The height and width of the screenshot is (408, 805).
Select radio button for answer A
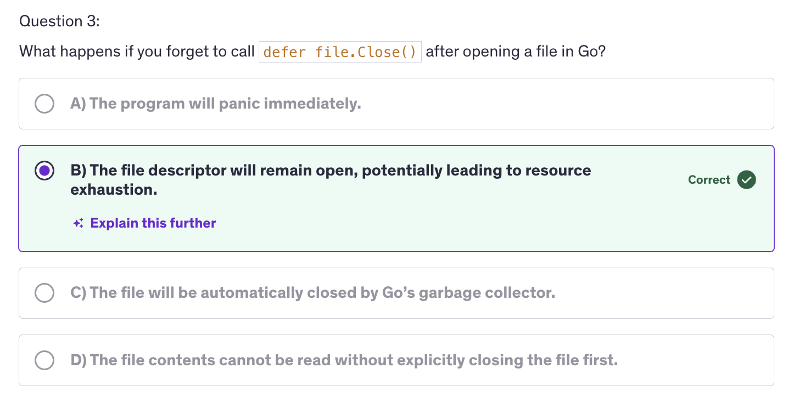44,104
